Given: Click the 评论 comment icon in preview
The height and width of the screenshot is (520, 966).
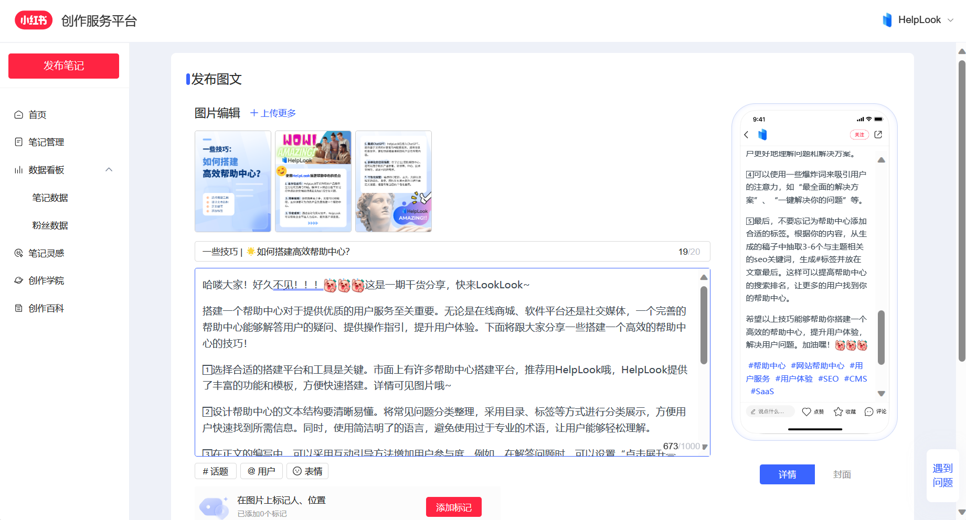Looking at the screenshot, I should 869,411.
